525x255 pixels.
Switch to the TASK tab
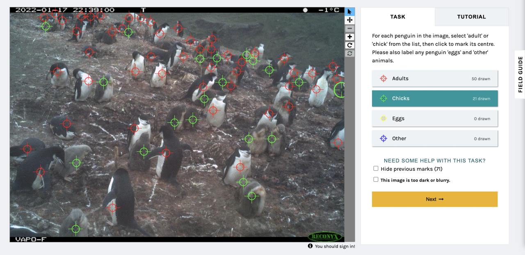(398, 17)
